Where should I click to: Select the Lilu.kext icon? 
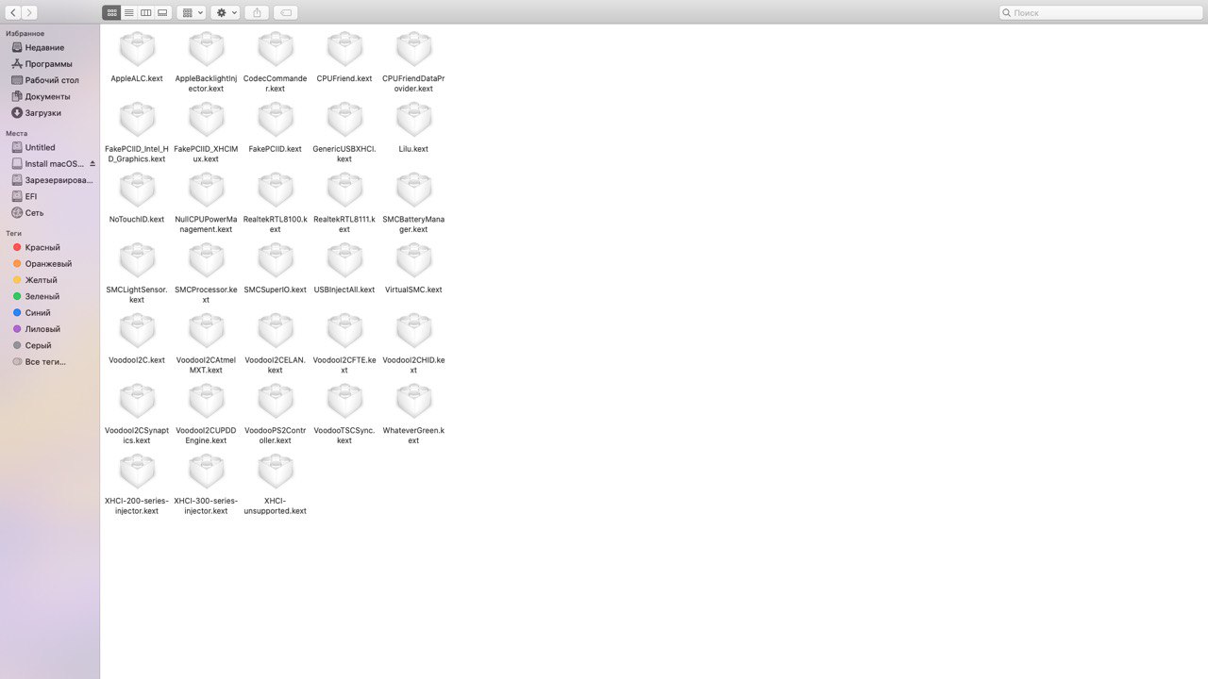pyautogui.click(x=413, y=120)
